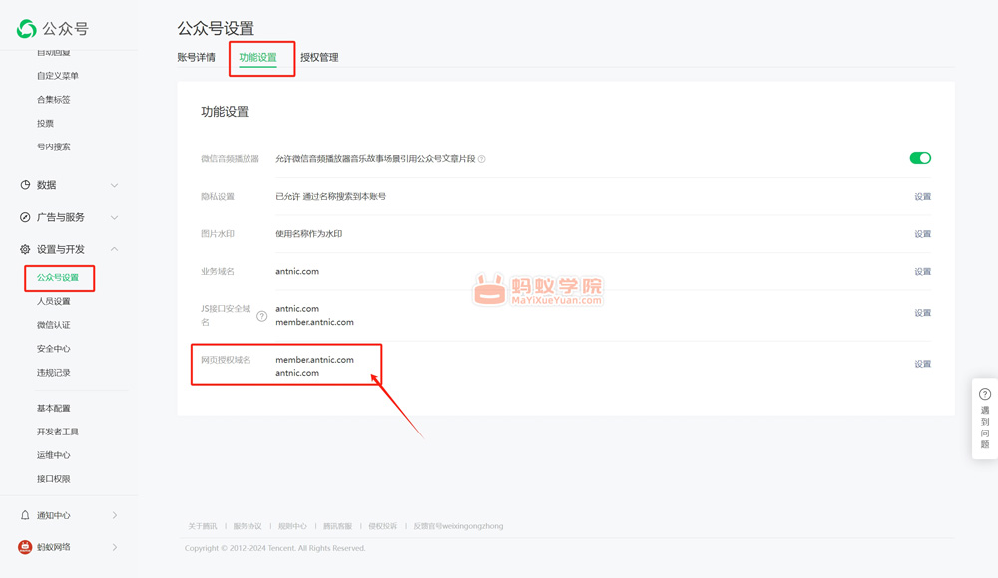Viewport: 998px width, 578px height.
Task: Open 自定义菜单 in the sidebar
Action: 57,76
